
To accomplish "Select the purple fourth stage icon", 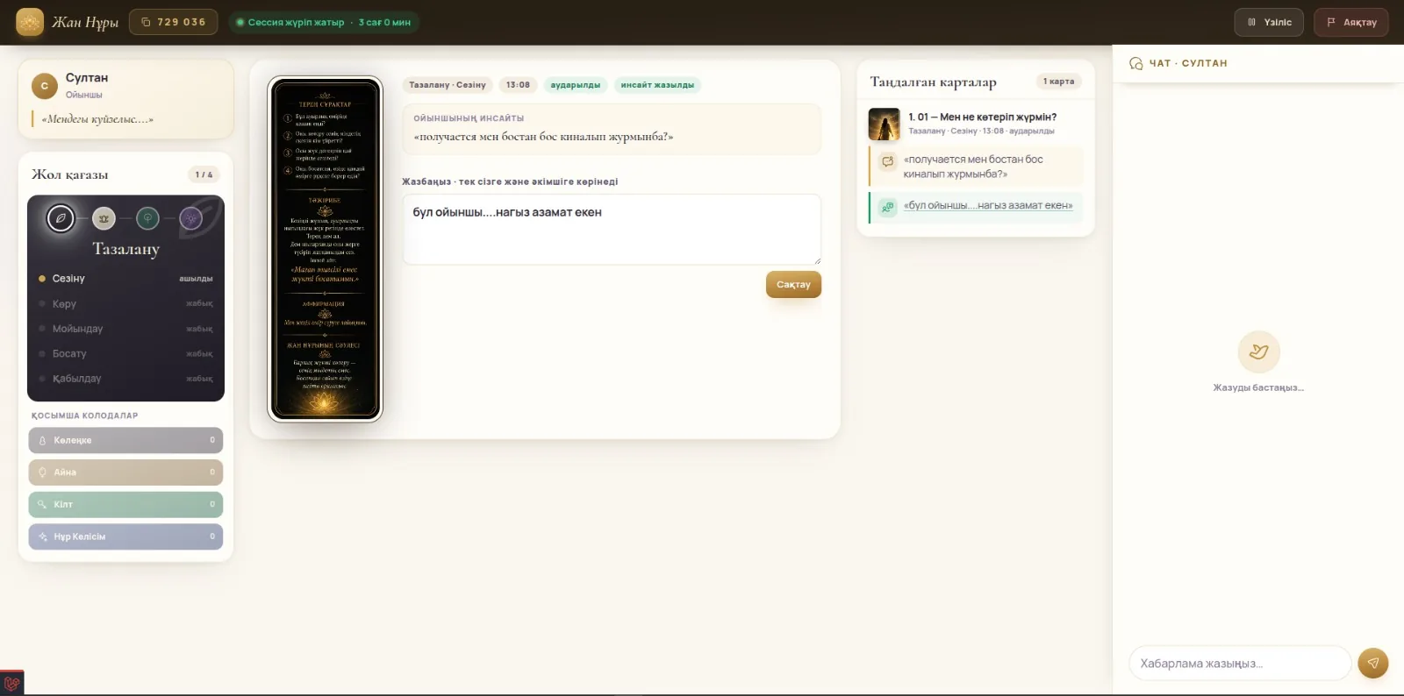I will point(190,218).
